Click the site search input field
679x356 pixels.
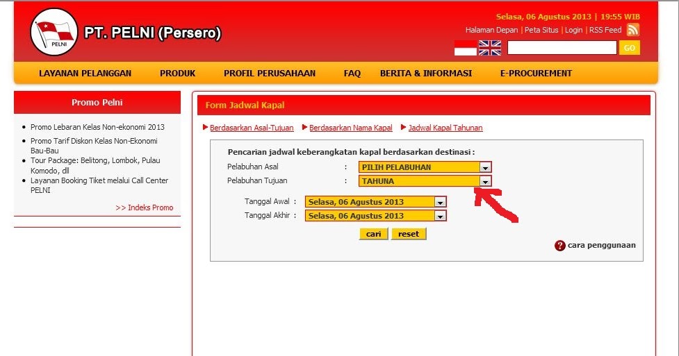(562, 48)
